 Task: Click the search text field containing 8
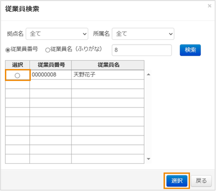tap(142, 50)
